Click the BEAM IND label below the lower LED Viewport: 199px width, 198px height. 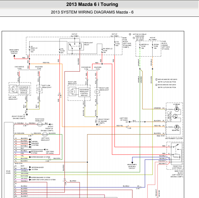(176, 130)
